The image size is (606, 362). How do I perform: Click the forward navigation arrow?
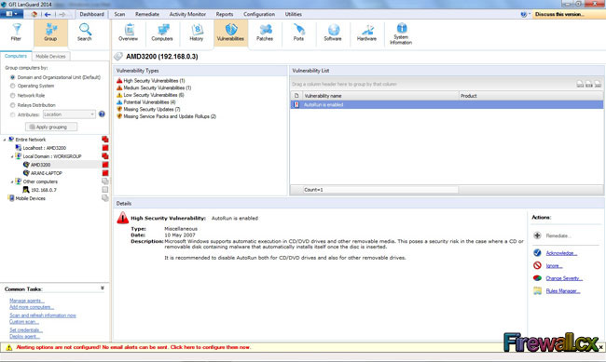[62, 14]
